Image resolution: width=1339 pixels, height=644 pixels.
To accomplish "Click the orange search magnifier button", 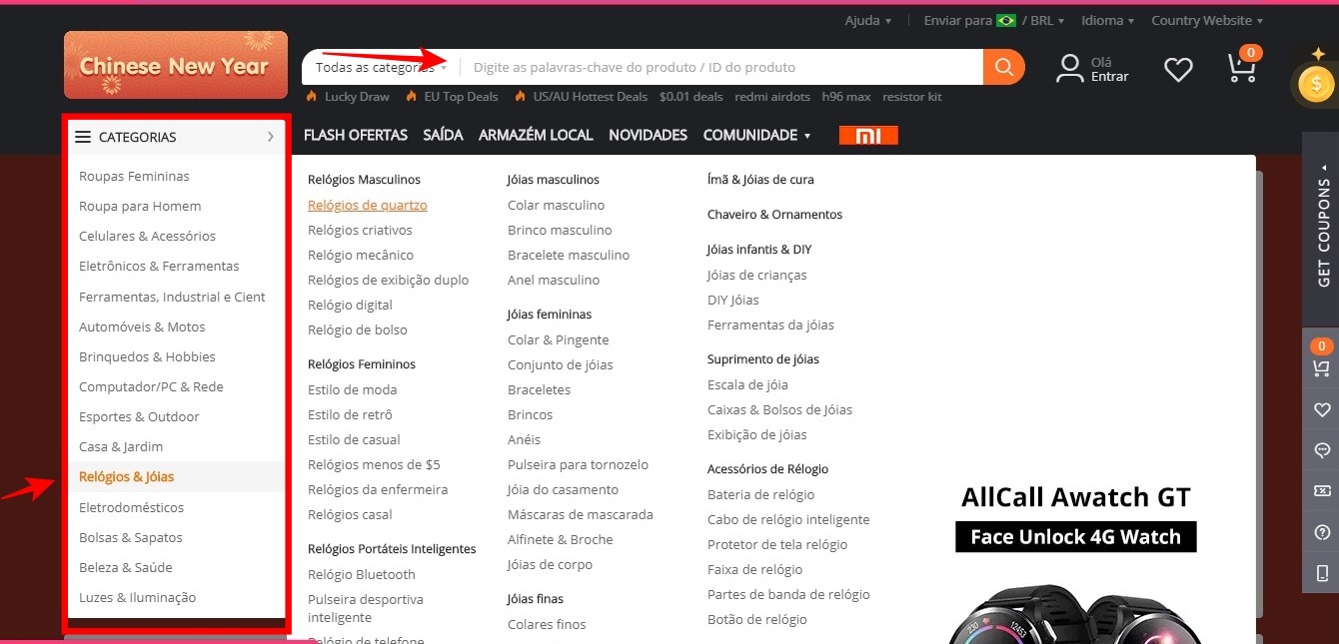I will 1004,67.
